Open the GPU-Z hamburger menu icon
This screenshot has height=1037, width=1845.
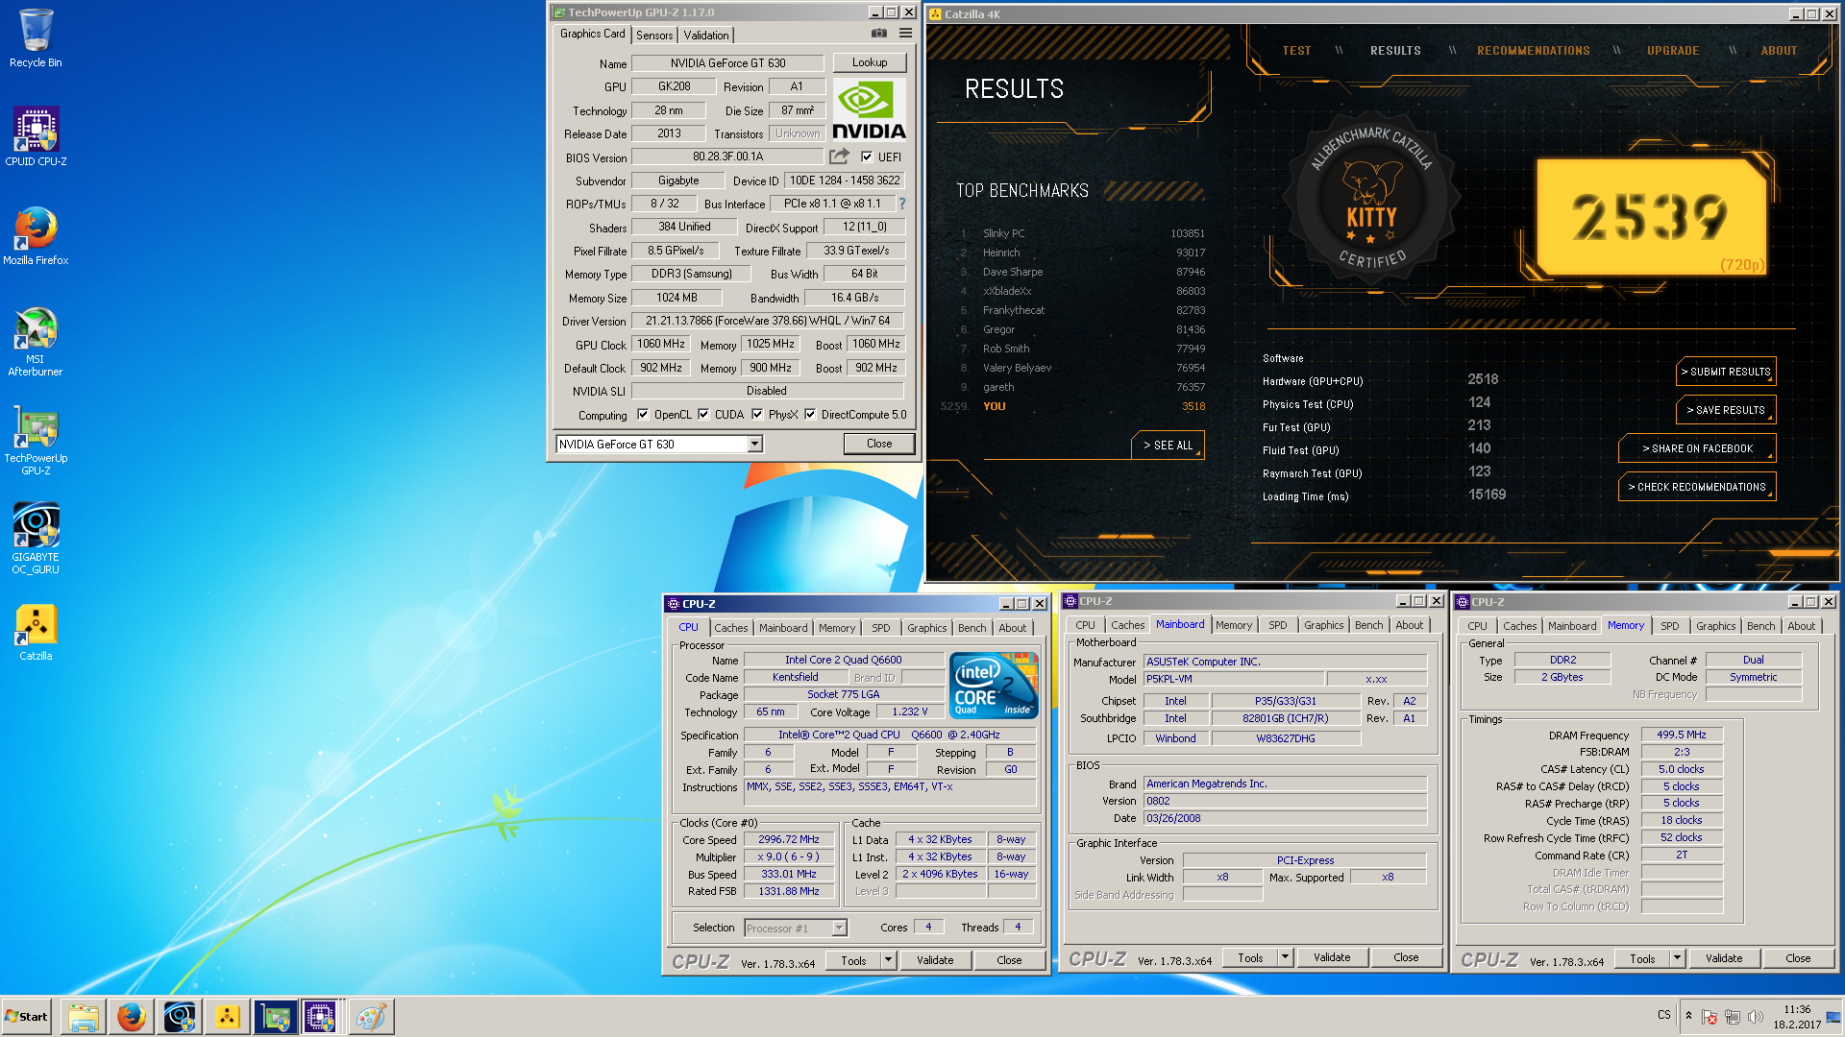[x=905, y=34]
